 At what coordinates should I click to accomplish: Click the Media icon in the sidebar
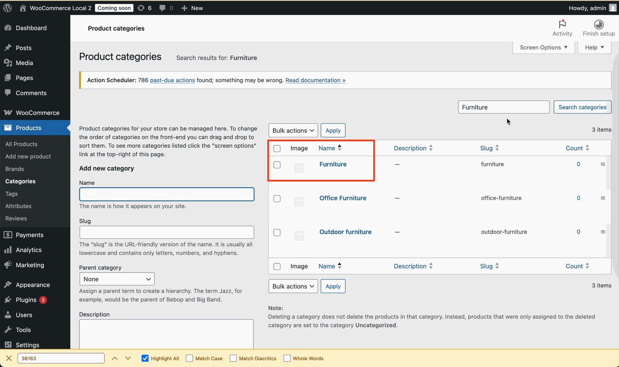pos(8,63)
